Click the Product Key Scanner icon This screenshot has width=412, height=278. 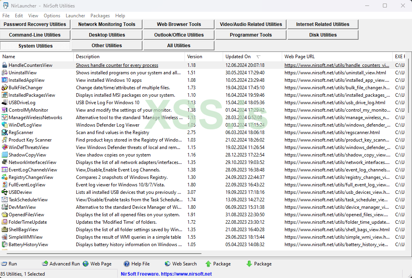(x=4, y=140)
